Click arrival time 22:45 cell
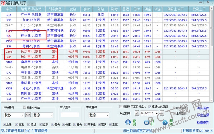The image size is (214, 134). [115, 36]
